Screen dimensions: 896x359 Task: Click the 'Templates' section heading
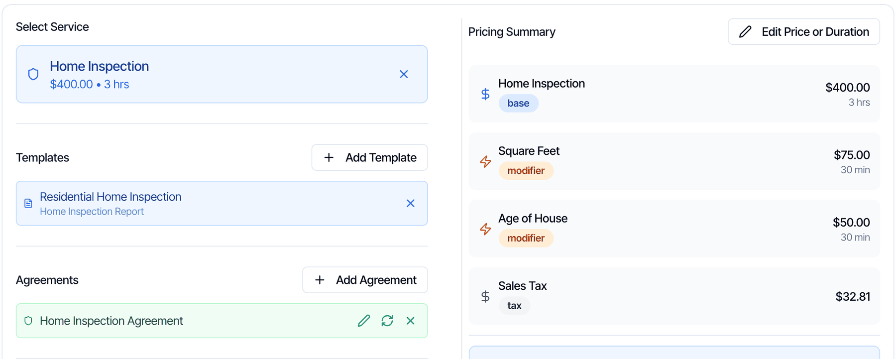click(x=42, y=158)
